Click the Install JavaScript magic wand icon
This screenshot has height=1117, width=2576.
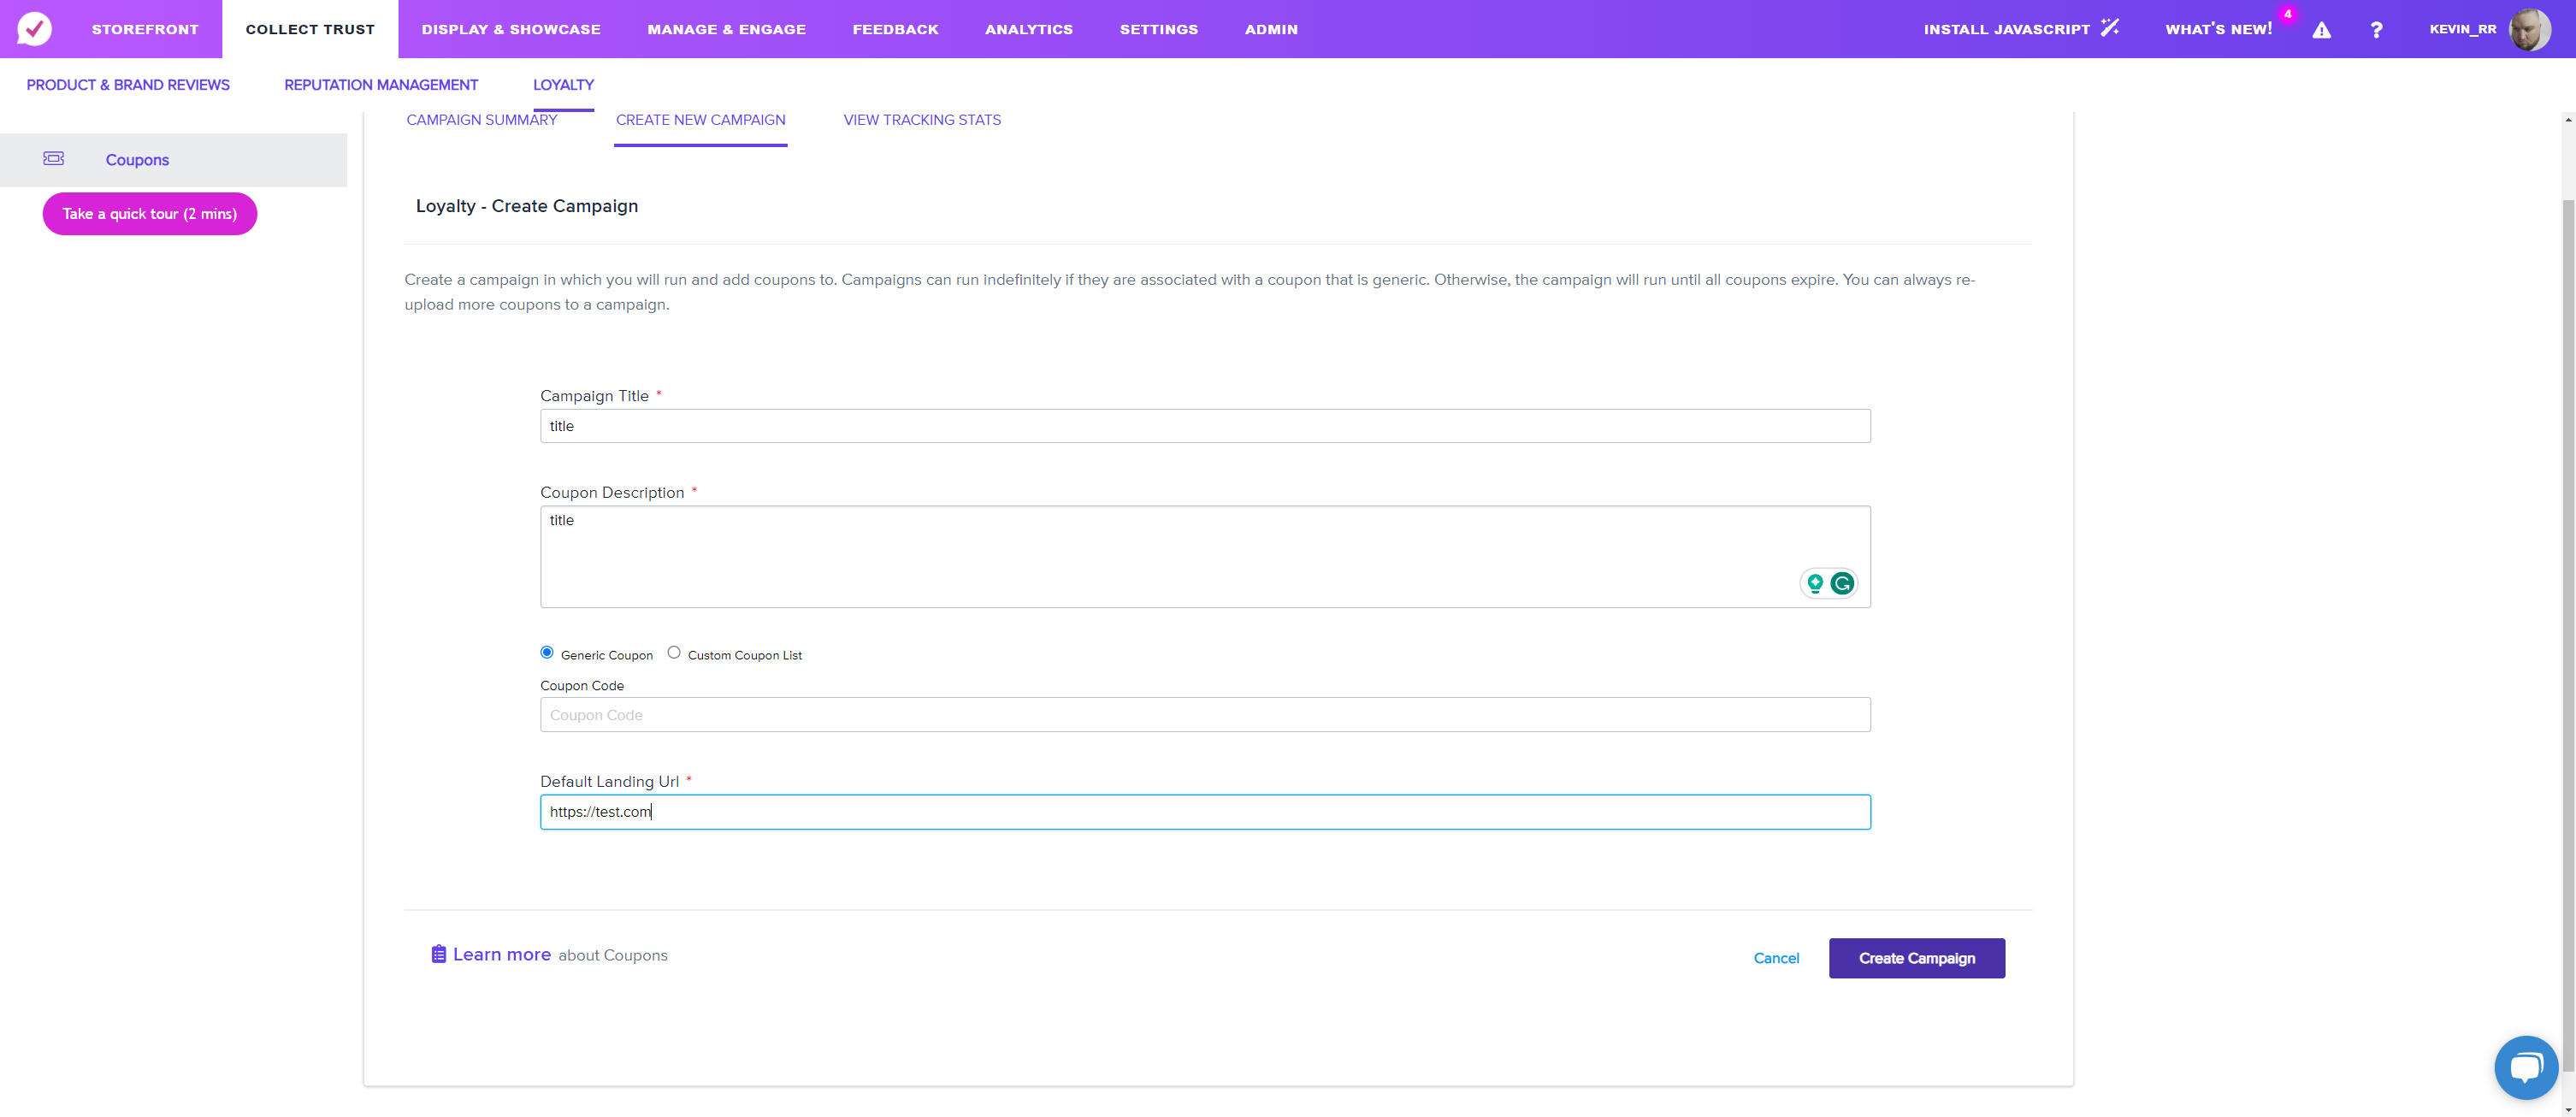[2110, 28]
